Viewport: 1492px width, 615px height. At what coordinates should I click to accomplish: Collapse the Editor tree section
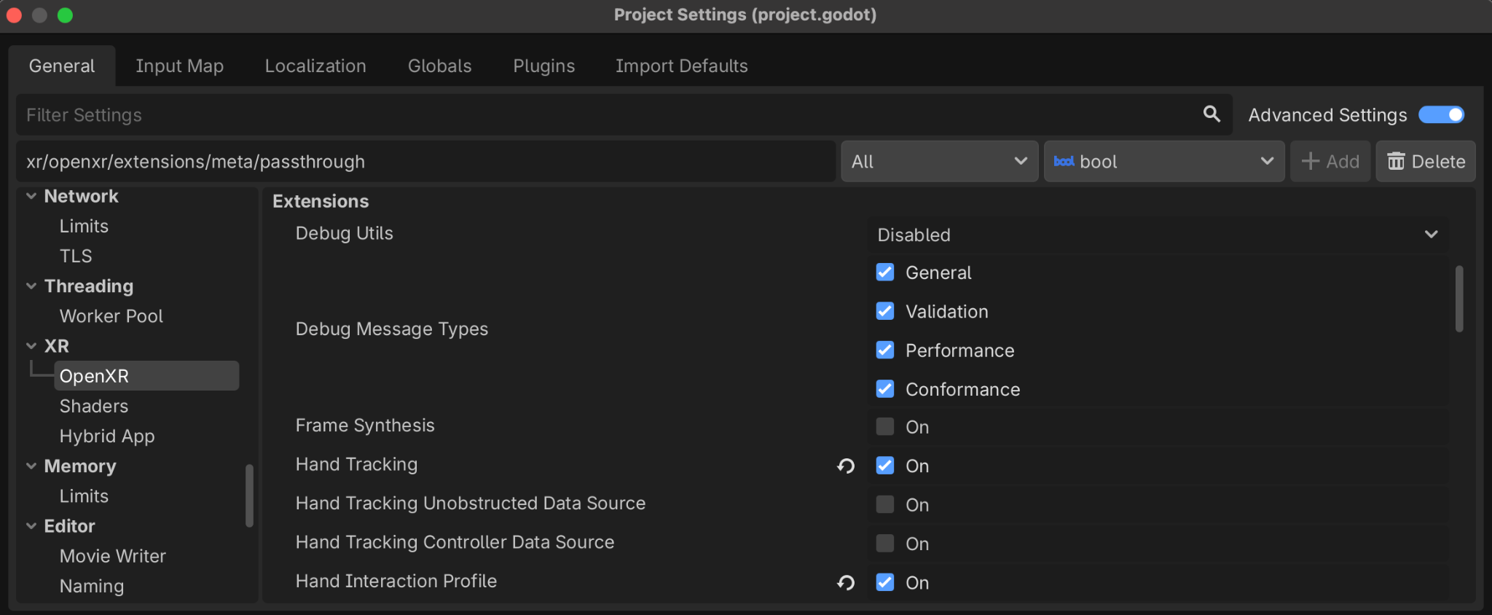(x=31, y=525)
